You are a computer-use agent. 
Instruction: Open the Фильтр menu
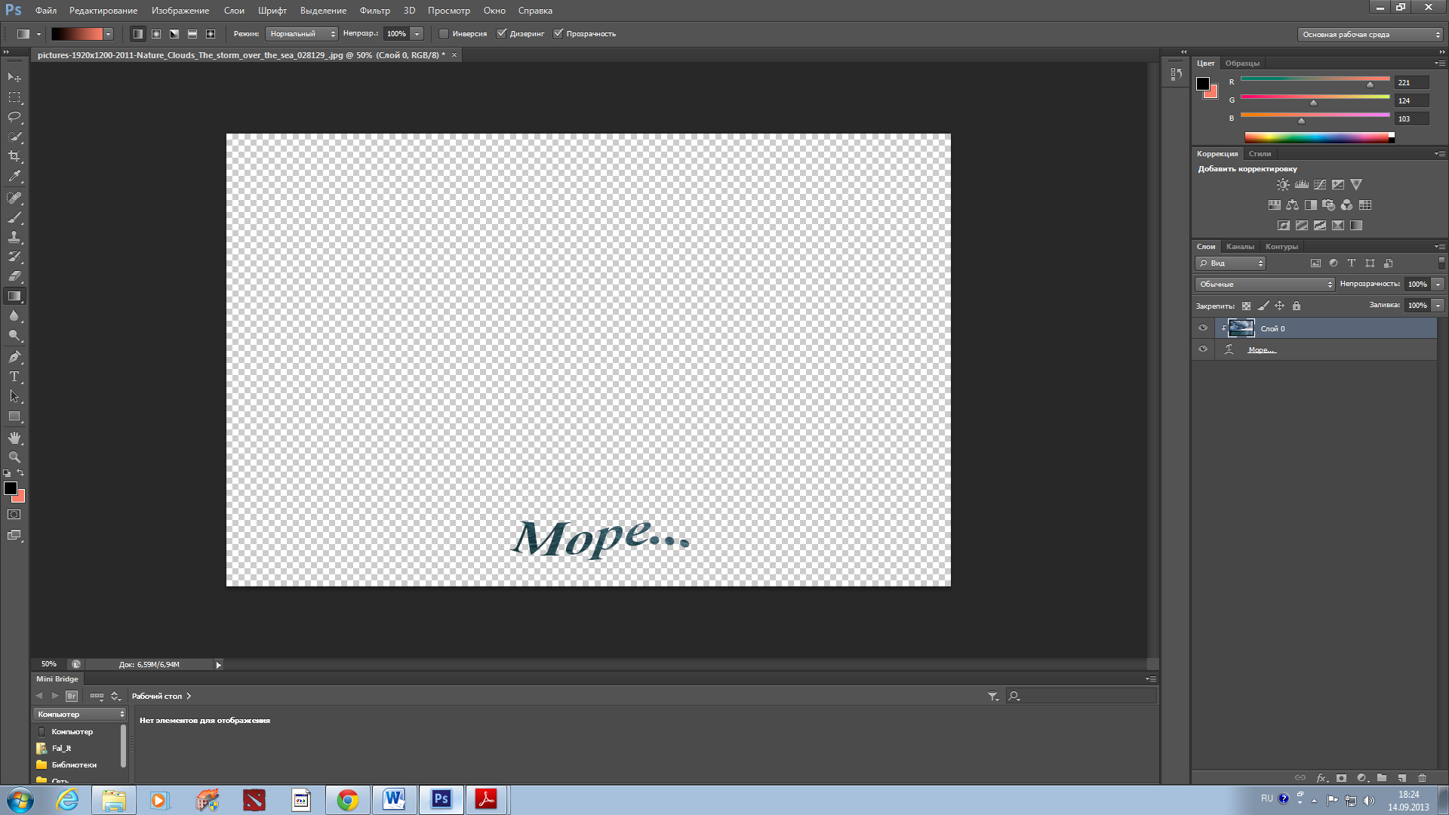(x=374, y=11)
